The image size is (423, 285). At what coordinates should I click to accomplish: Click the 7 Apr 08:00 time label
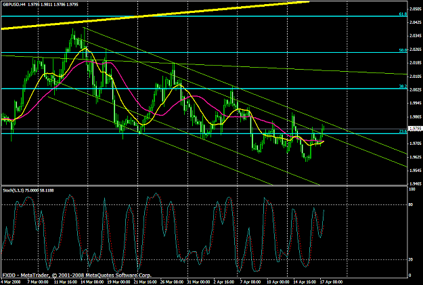point(250,282)
